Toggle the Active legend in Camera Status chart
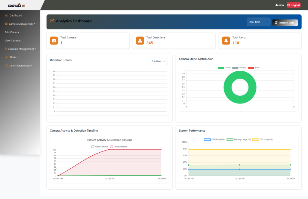308x199 pixels. [224, 68]
